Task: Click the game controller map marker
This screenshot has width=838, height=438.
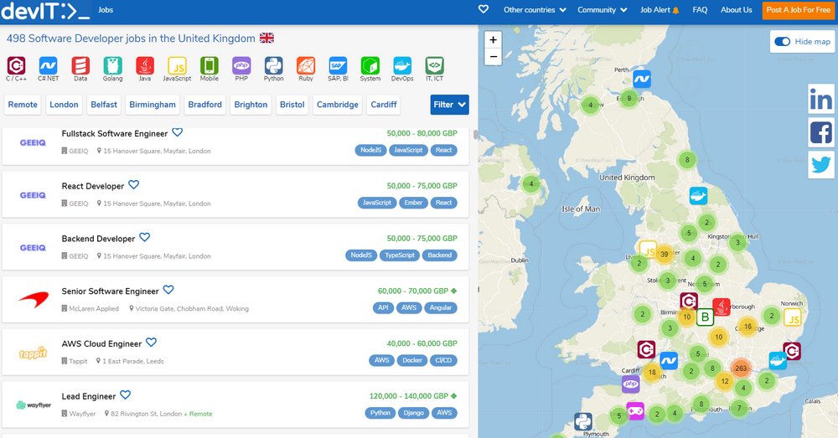Action: click(635, 410)
